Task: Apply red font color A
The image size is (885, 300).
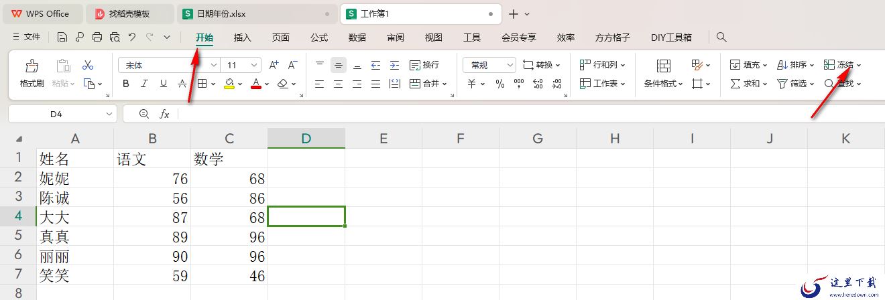Action: (255, 84)
